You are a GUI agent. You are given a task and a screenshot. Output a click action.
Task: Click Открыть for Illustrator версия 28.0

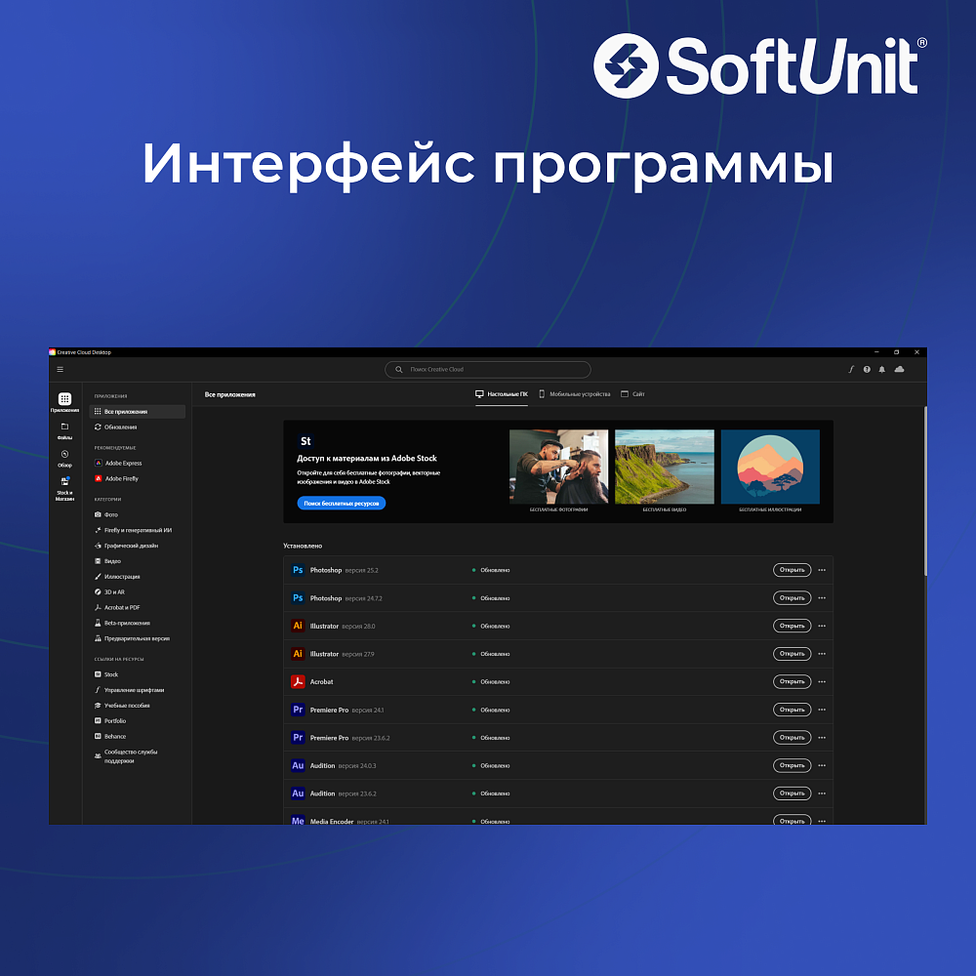tap(792, 627)
